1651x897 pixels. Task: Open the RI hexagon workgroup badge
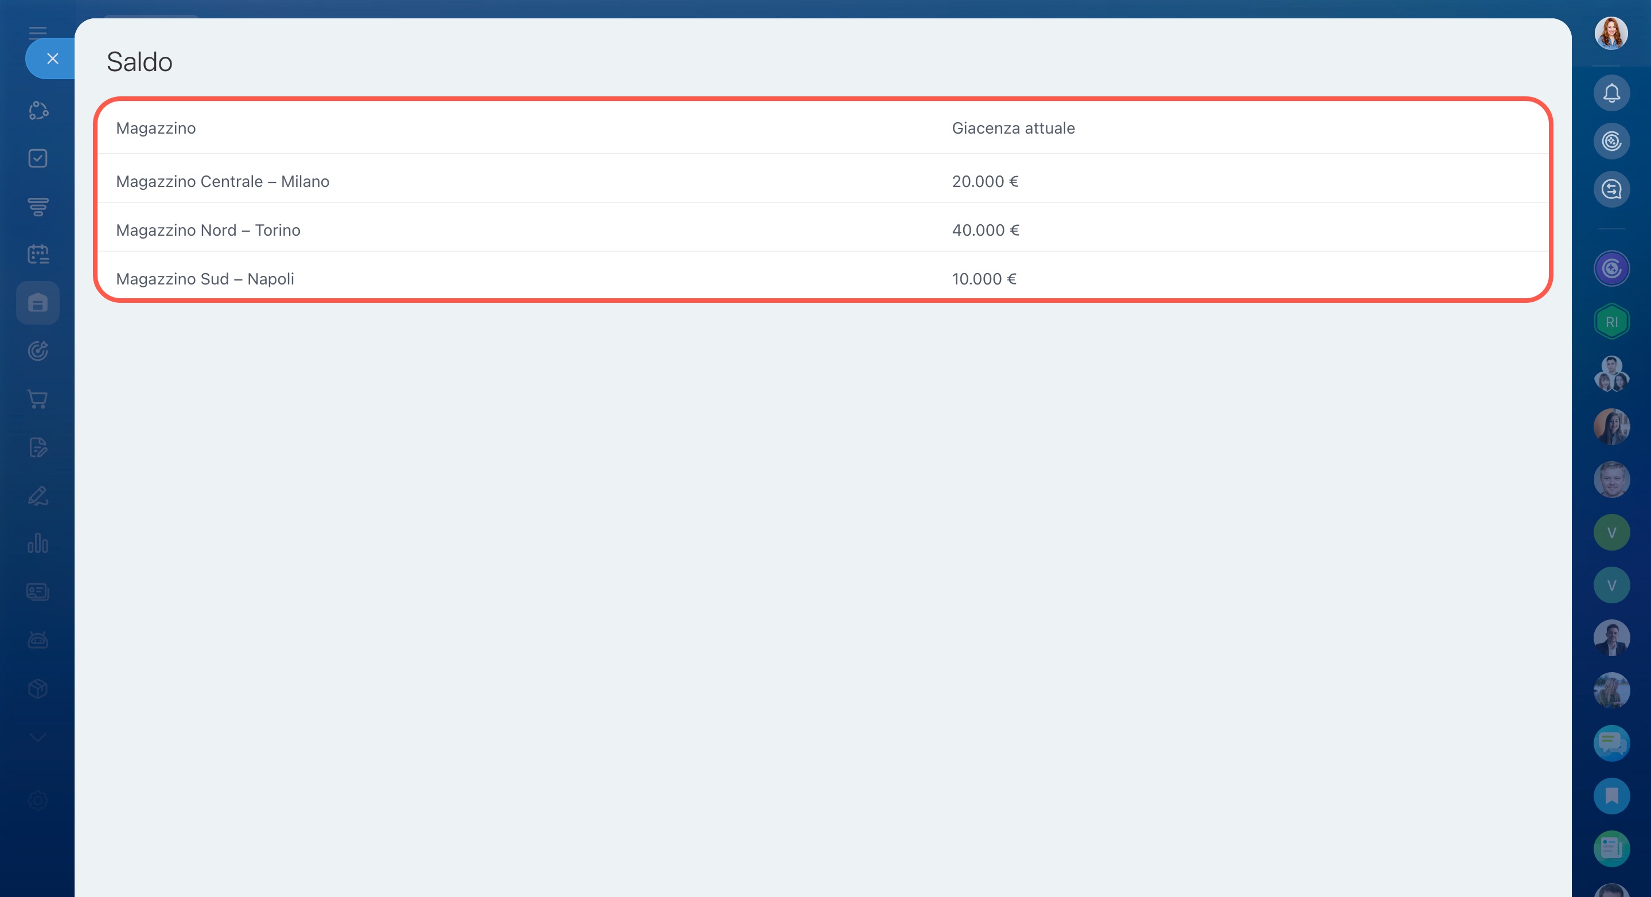coord(1611,322)
